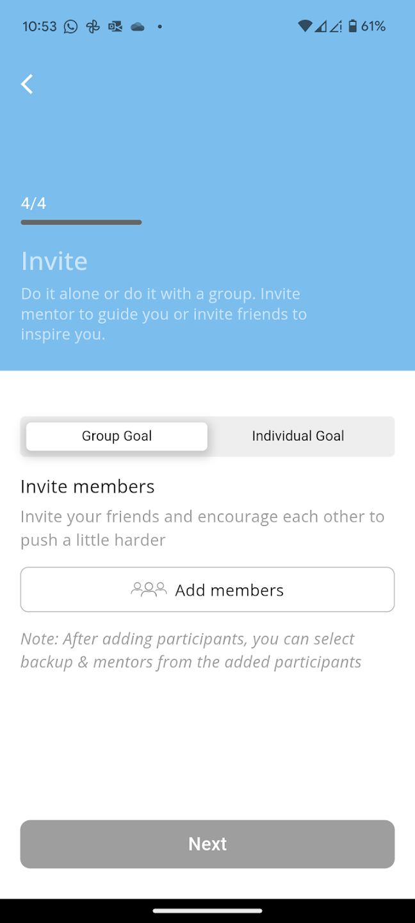Tap the Invite heading text
415x923 pixels.
tap(54, 260)
